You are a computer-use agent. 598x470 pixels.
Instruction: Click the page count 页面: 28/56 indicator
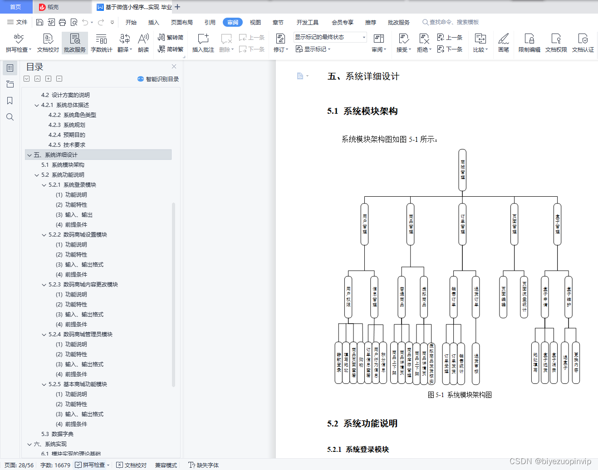pos(19,465)
